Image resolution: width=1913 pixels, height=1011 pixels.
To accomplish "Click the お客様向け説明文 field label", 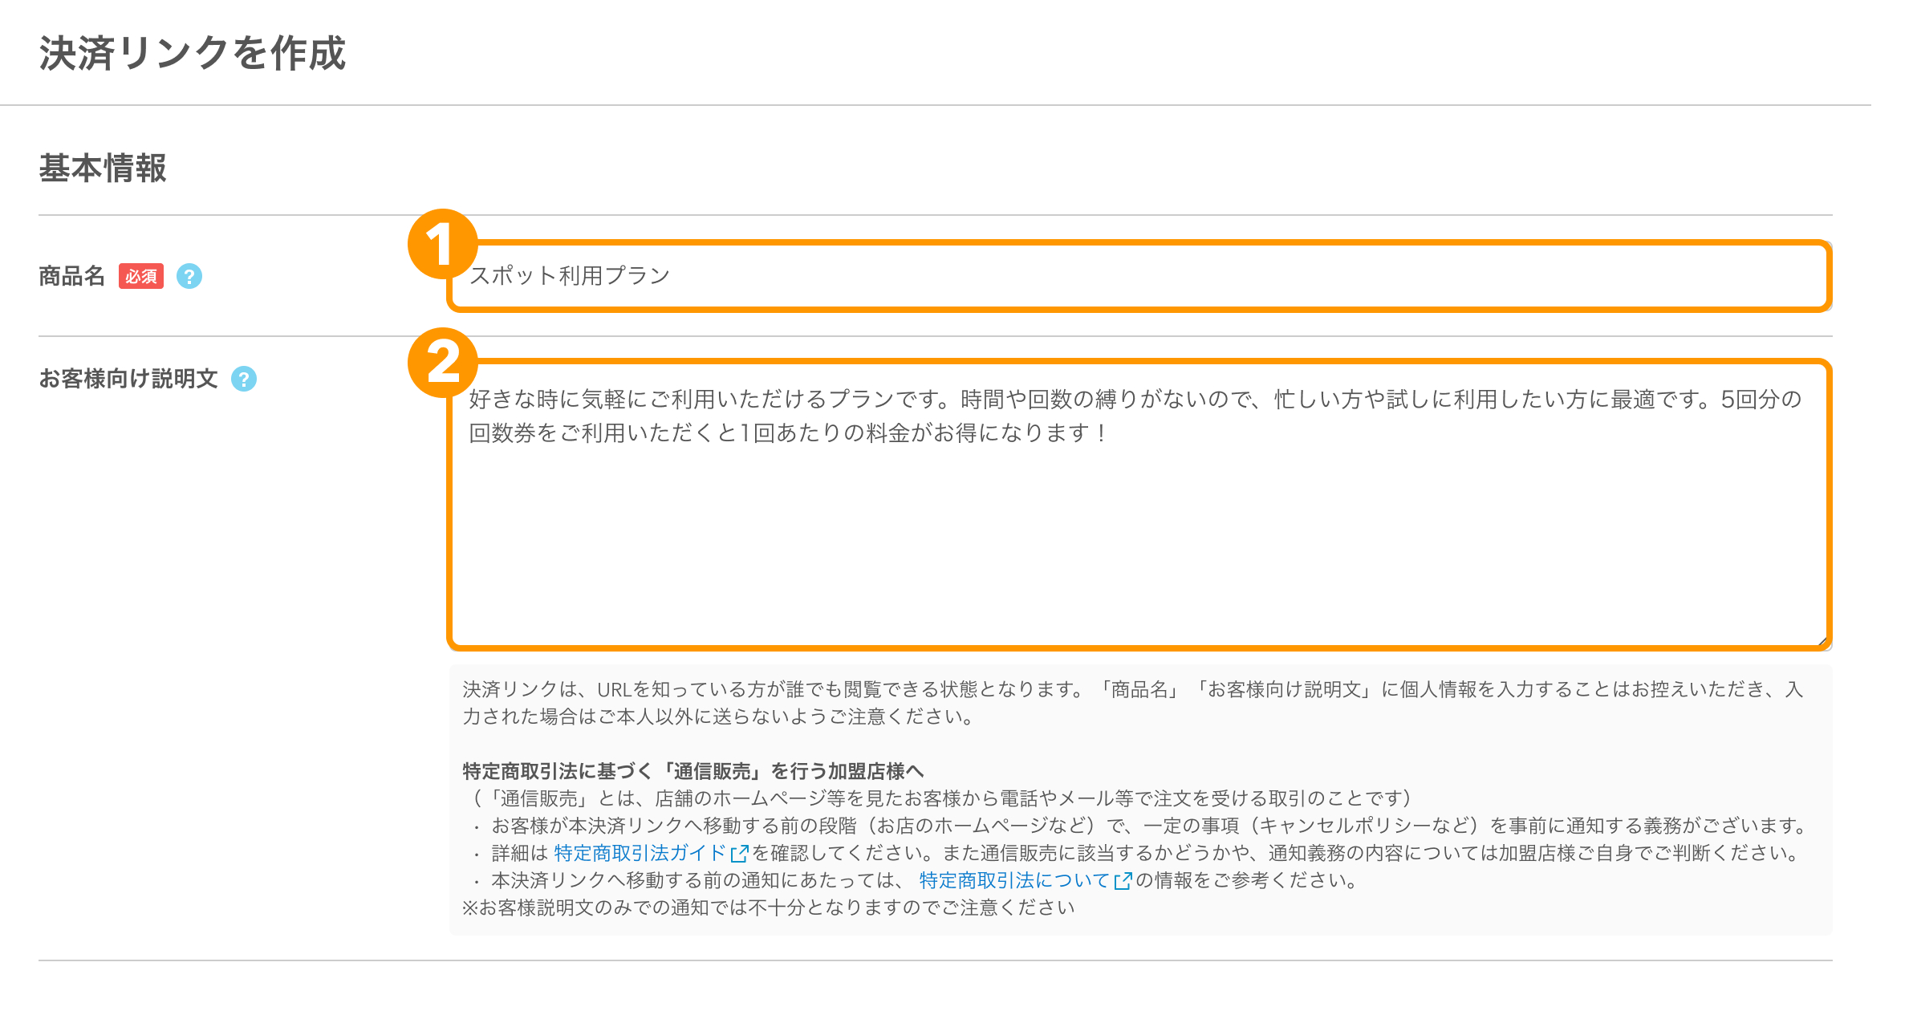I will [128, 379].
